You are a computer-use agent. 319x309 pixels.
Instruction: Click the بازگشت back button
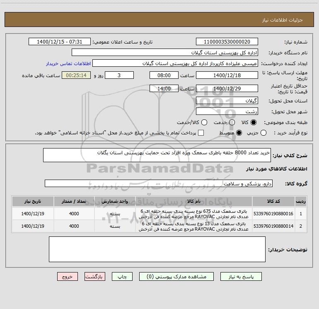tap(95, 277)
